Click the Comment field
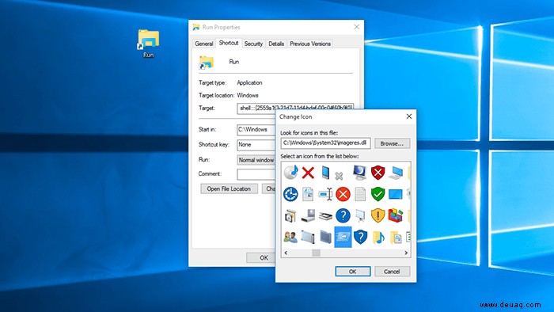554x312 pixels. coord(256,174)
